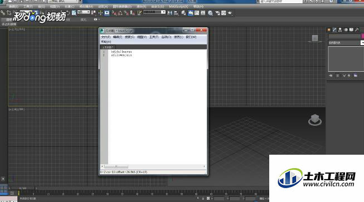Click the Align toolbar icon
Viewport: 364px width, 202px height.
[x=176, y=13]
